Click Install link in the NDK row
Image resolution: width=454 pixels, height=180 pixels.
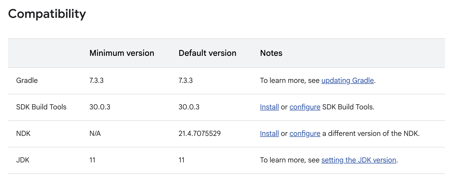click(269, 134)
